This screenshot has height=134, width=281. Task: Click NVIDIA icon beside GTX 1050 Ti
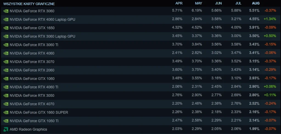[x=6, y=121]
